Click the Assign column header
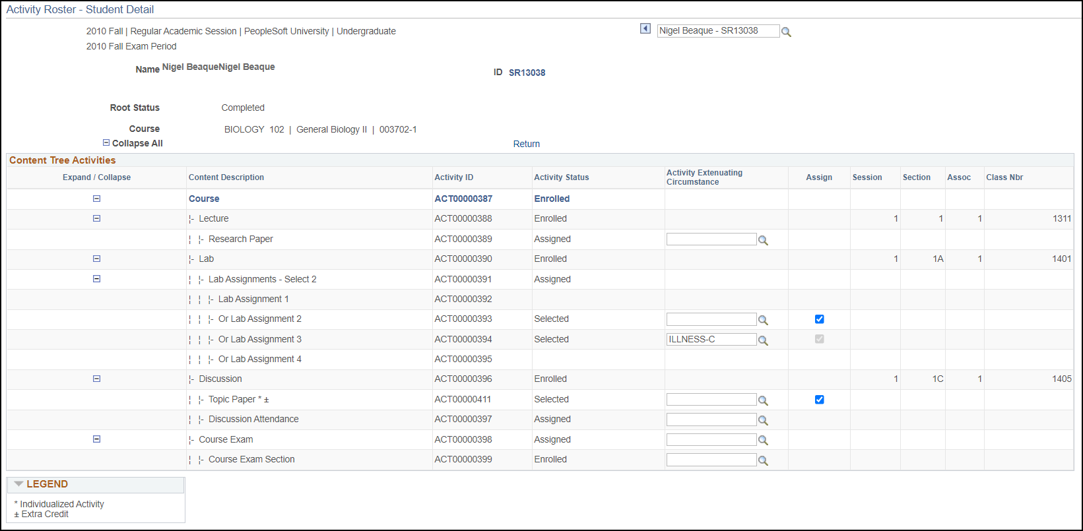This screenshot has height=531, width=1083. (x=819, y=177)
